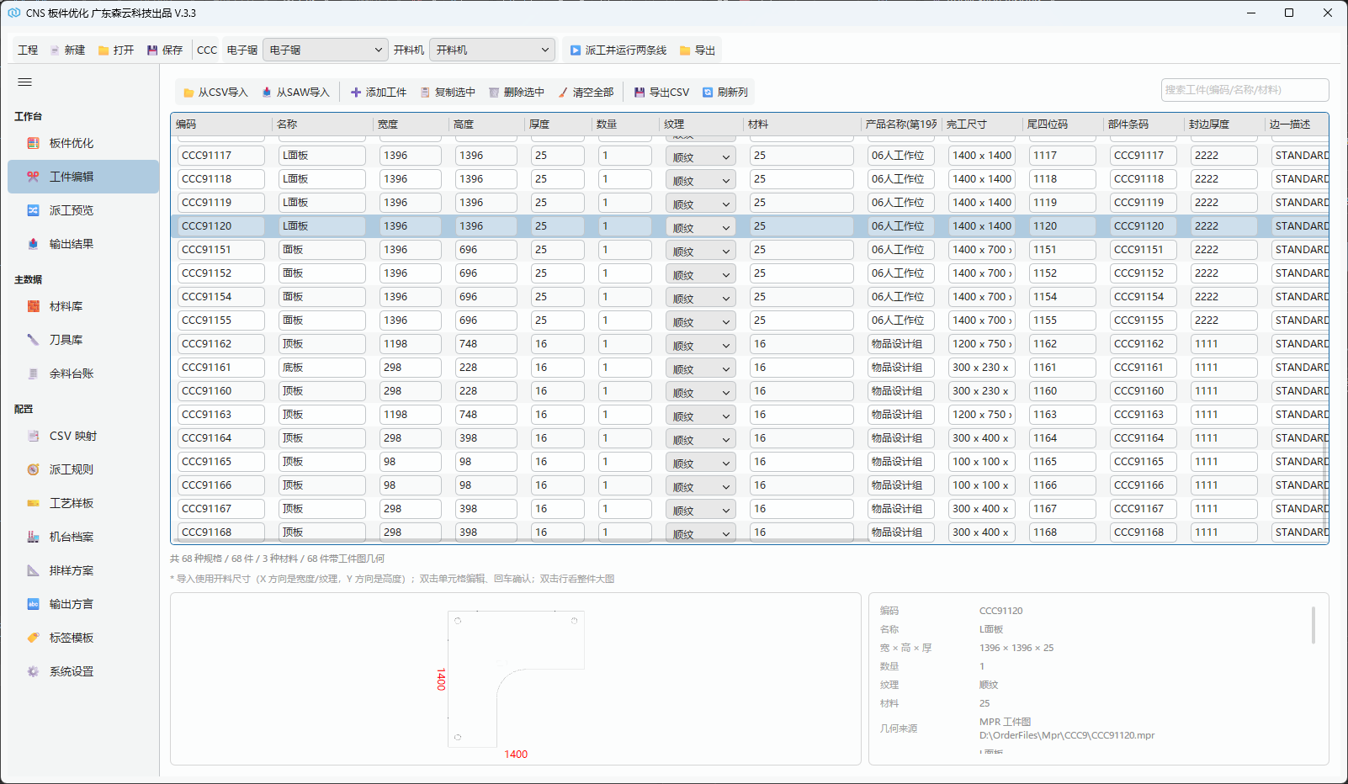Image resolution: width=1348 pixels, height=784 pixels.
Task: Expand the 纹理 dropdown for row CCC91167
Action: 700,510
